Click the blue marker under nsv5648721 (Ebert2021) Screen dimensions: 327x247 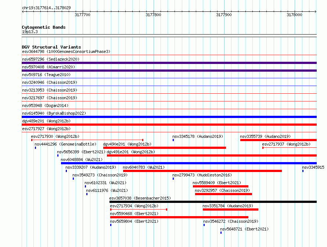221,233
